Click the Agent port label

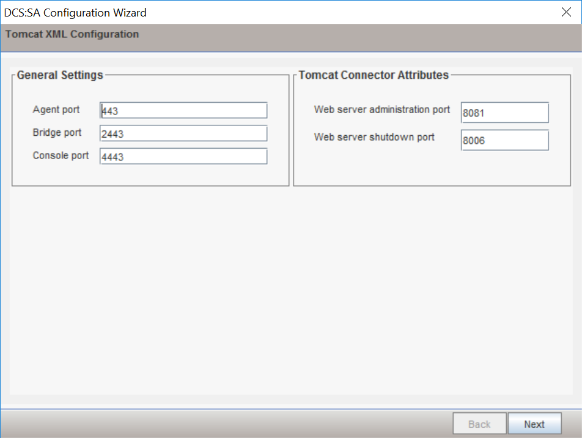tap(56, 110)
